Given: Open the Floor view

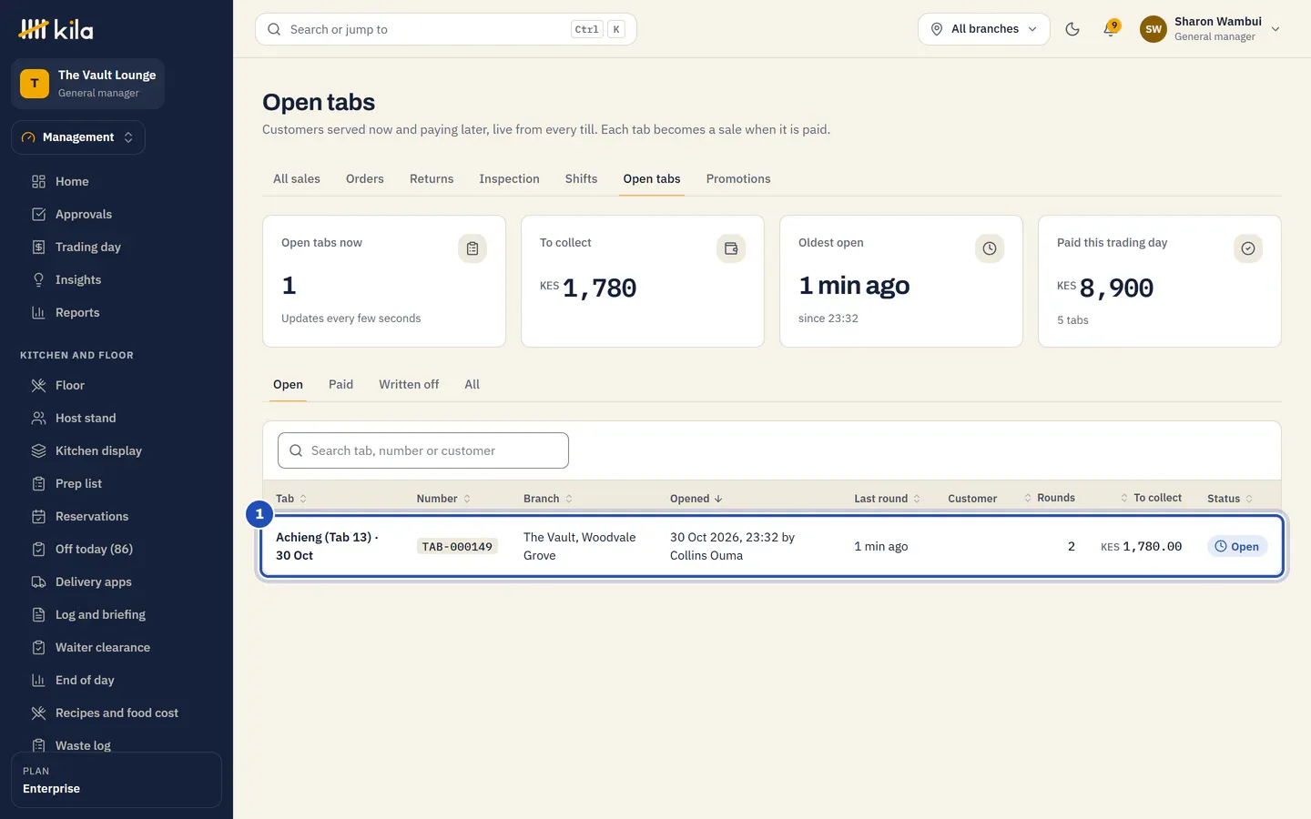Looking at the screenshot, I should (x=117, y=385).
